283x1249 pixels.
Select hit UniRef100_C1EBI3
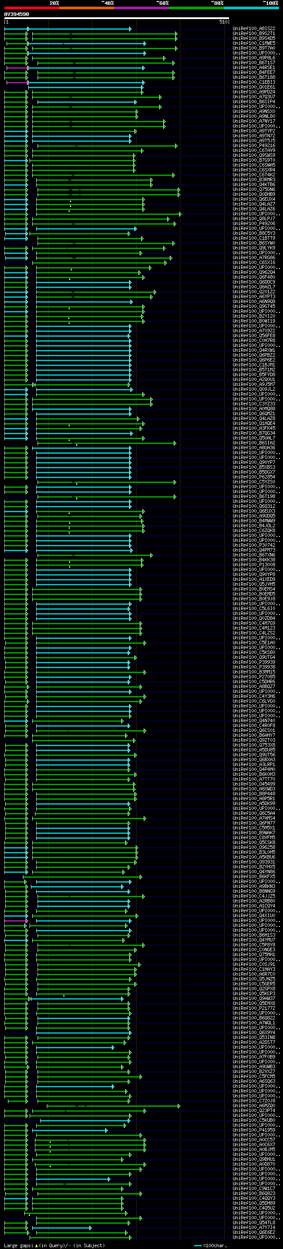click(254, 82)
